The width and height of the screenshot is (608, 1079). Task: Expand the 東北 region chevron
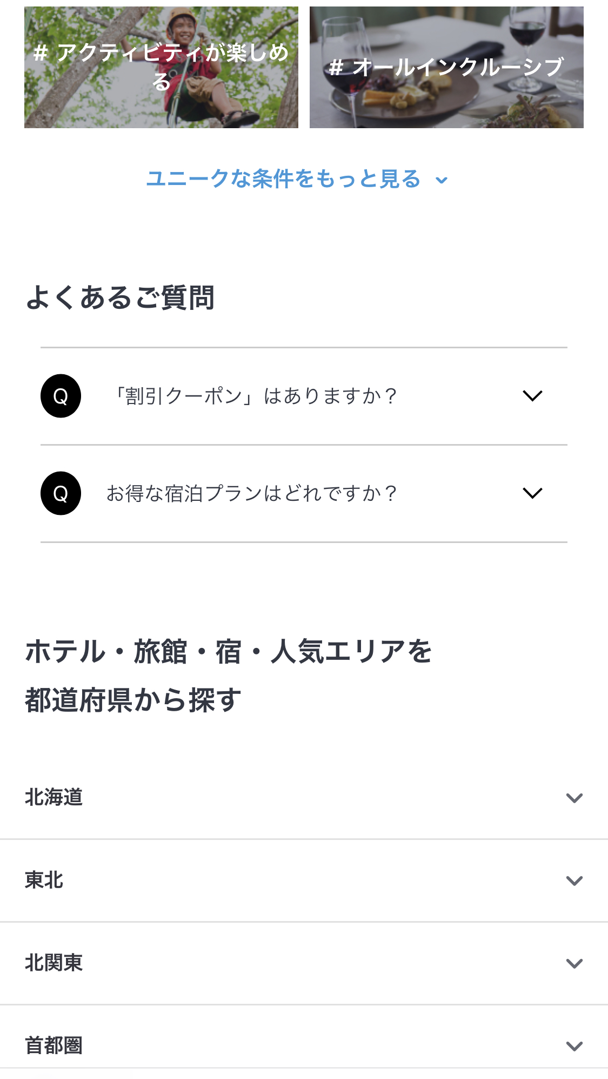(574, 881)
